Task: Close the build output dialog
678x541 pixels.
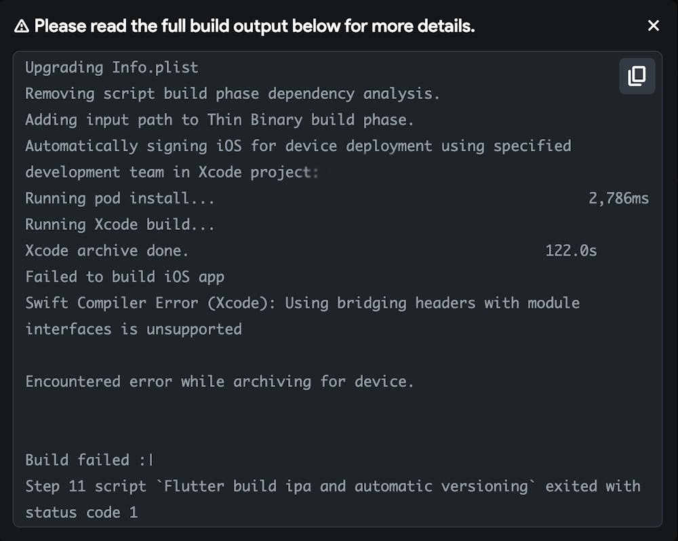Action: click(653, 26)
